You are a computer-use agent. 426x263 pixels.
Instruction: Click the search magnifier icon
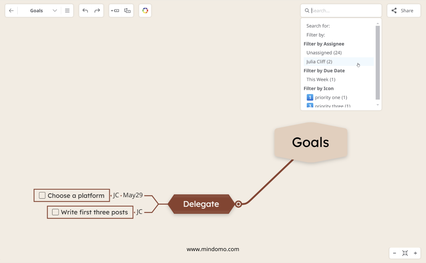point(307,11)
